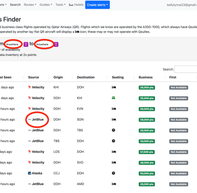The width and height of the screenshot is (197, 193).
Task: Click the question mark icon in TBS to DOH row
Action: pos(113,141)
